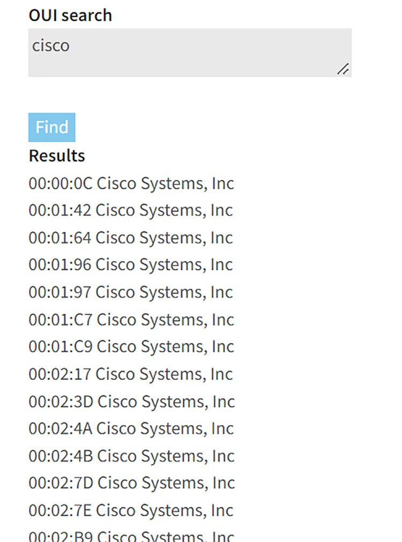402x542 pixels.
Task: Select the 00:00:0C Cisco Systems result
Action: click(x=131, y=184)
